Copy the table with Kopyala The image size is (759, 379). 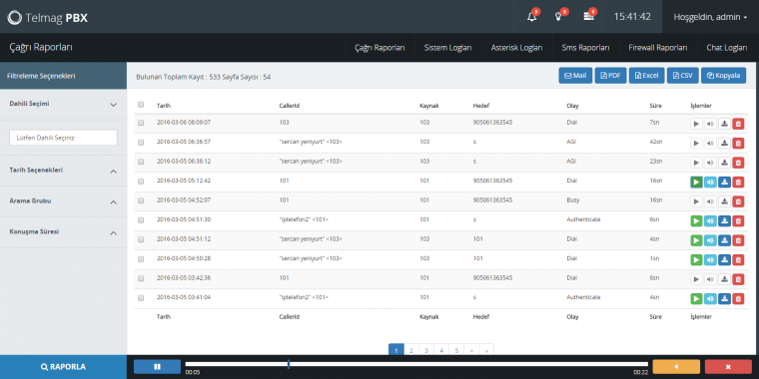pyautogui.click(x=724, y=76)
